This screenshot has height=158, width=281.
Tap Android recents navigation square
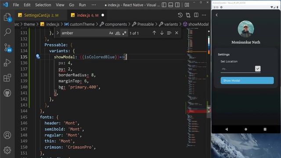click(x=265, y=129)
